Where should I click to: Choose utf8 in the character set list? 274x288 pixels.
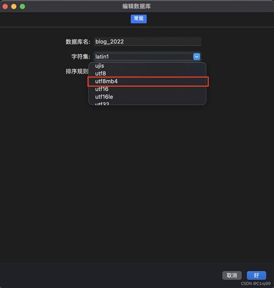[147, 74]
